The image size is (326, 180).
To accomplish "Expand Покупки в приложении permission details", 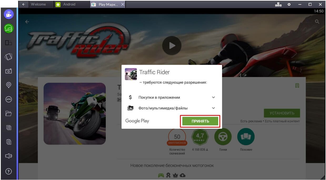I will pos(213,97).
